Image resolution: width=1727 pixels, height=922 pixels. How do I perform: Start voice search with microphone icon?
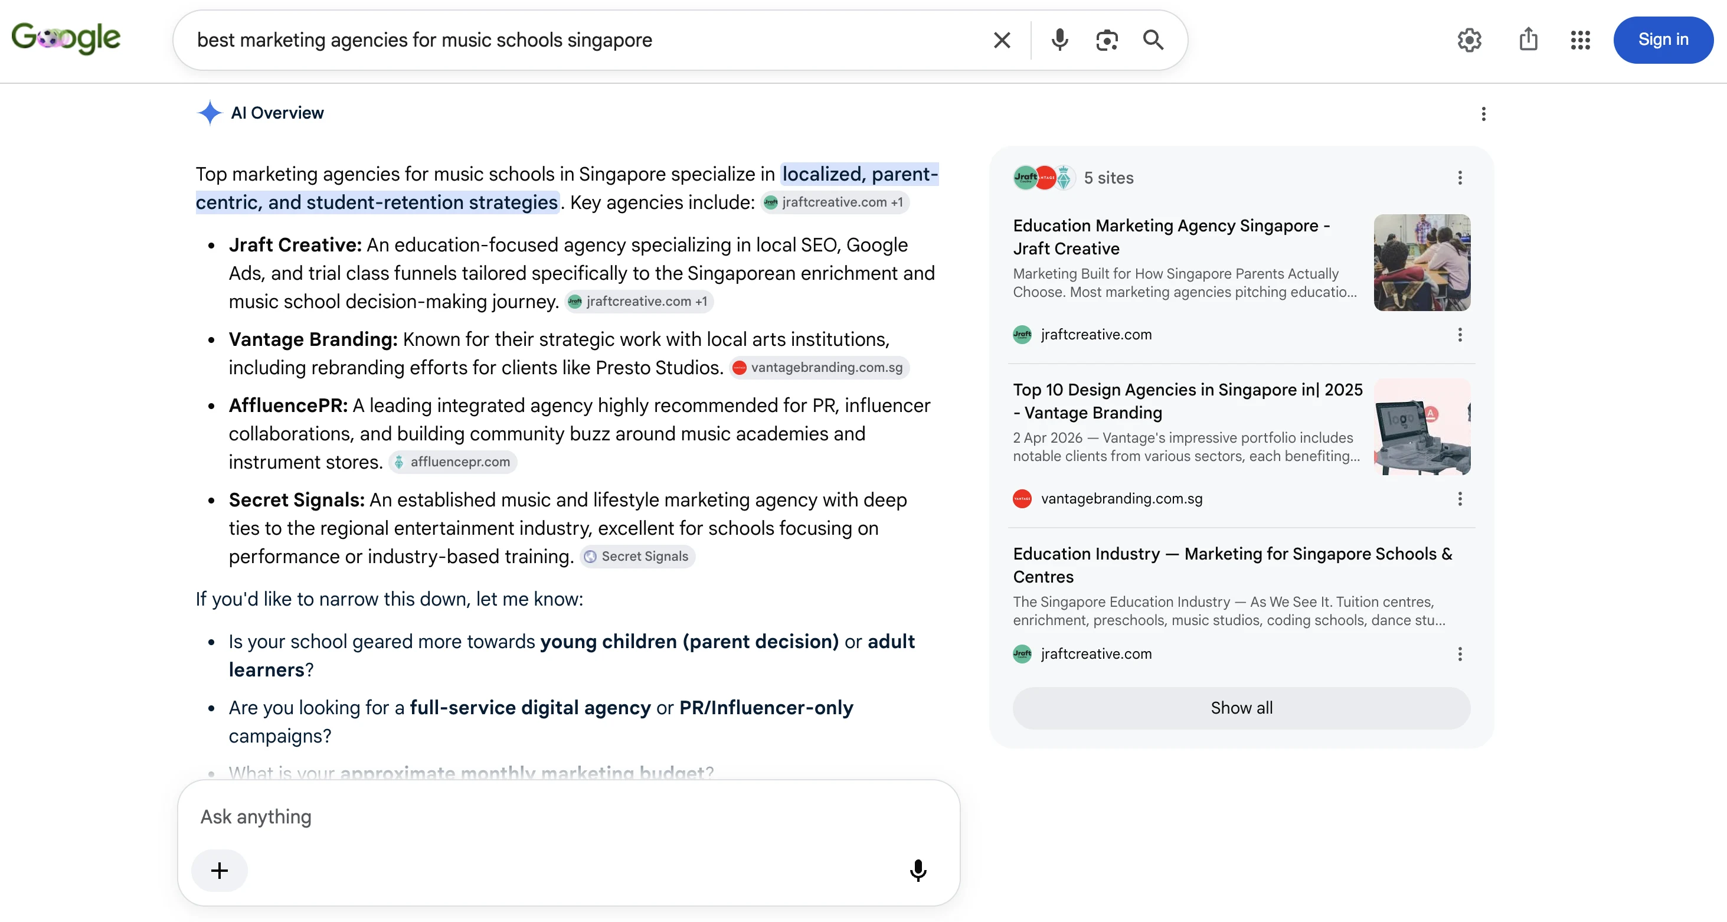pyautogui.click(x=1059, y=40)
